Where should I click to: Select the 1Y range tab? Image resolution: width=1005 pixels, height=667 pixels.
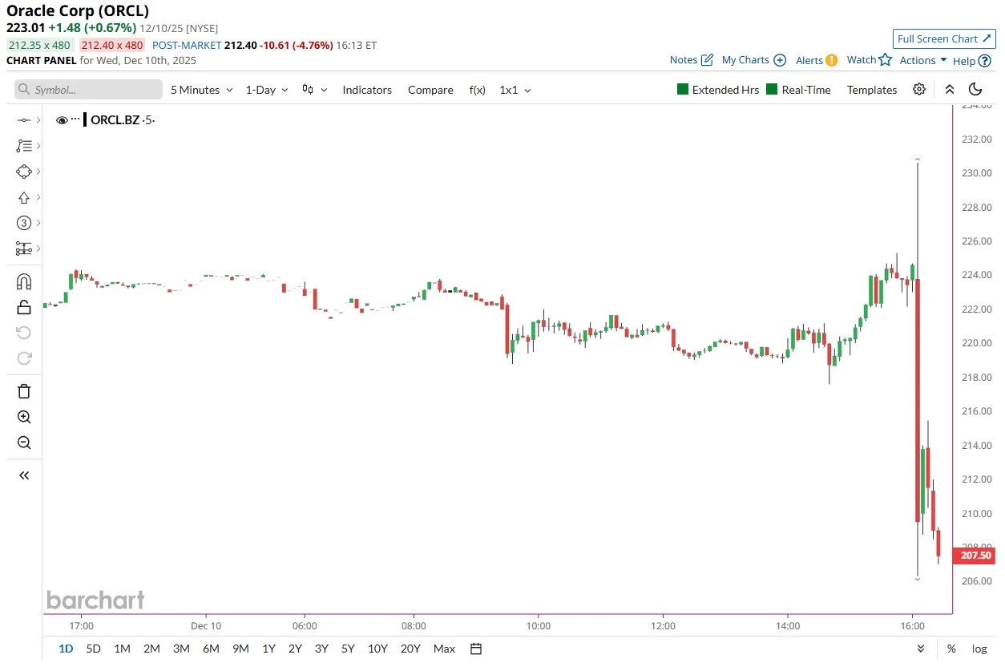click(268, 649)
